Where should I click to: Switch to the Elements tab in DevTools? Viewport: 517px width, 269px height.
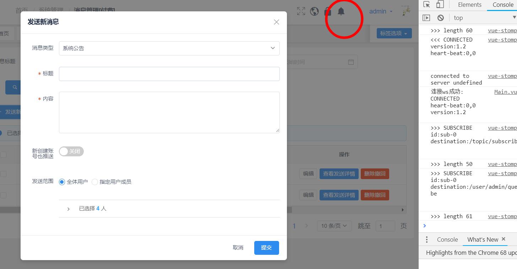(x=469, y=5)
